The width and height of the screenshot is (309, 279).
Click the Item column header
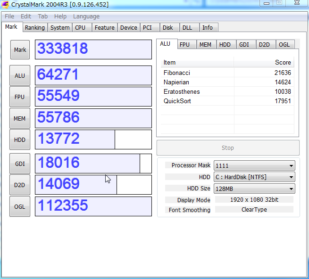pos(197,62)
